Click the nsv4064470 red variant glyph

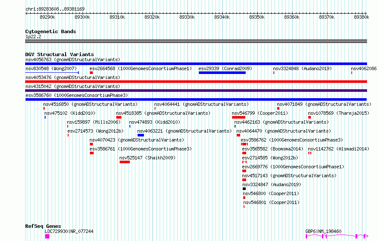pyautogui.click(x=238, y=135)
